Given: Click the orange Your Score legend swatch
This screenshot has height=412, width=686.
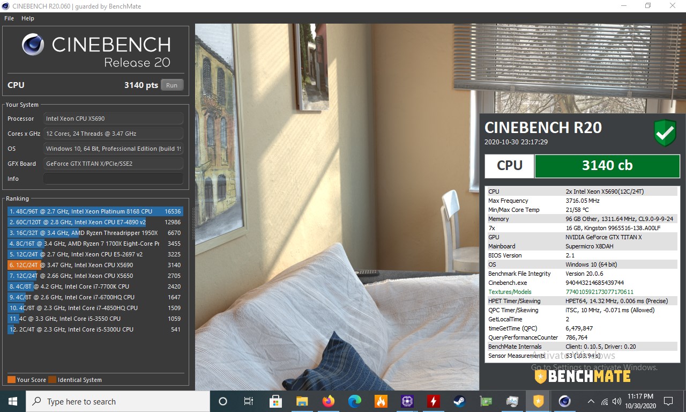Looking at the screenshot, I should (11, 380).
